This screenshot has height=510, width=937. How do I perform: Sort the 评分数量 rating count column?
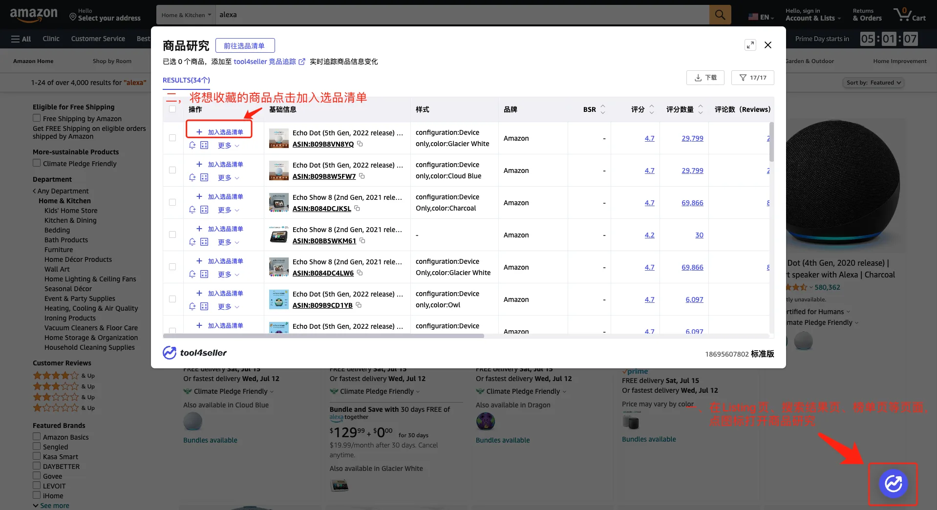pos(701,109)
